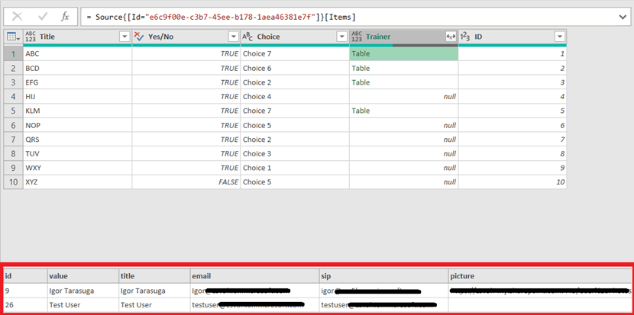Select Choice 4 cell in HIJ row
Image resolution: width=634 pixels, height=315 pixels.
click(295, 97)
